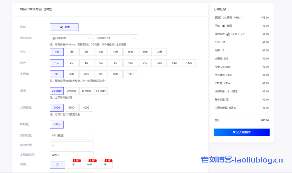Select the 800G monthly traffic package
Viewport: 292px width, 173px height.
(86, 108)
